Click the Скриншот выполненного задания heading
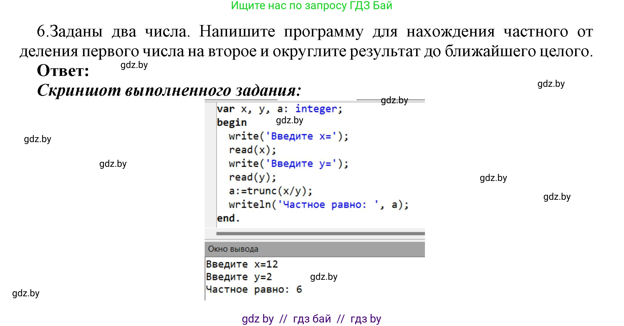Viewport: 624px width, 326px height. pos(169,90)
